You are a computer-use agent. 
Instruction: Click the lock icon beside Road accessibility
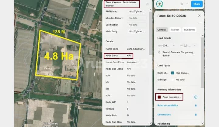(x=196, y=106)
